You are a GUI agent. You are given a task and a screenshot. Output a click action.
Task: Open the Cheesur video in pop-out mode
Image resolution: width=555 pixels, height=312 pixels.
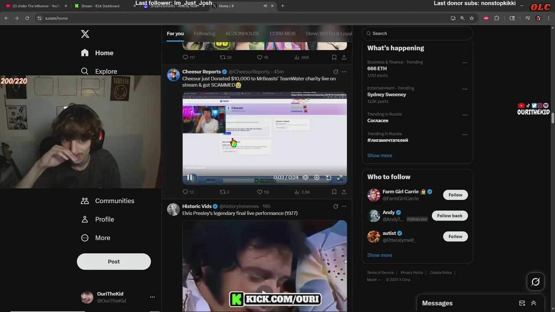[x=329, y=178]
